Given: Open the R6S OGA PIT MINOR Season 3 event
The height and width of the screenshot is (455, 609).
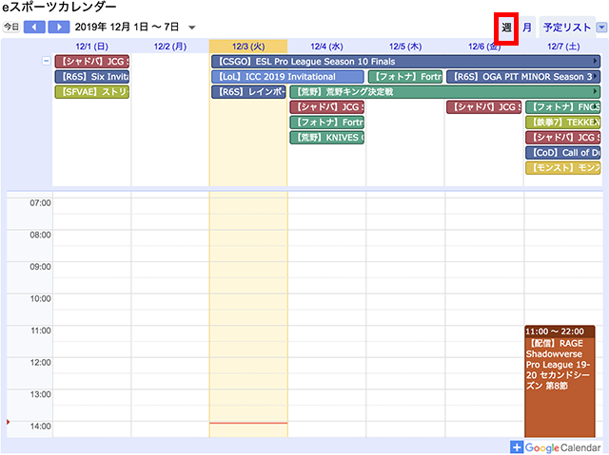Looking at the screenshot, I should (x=523, y=77).
